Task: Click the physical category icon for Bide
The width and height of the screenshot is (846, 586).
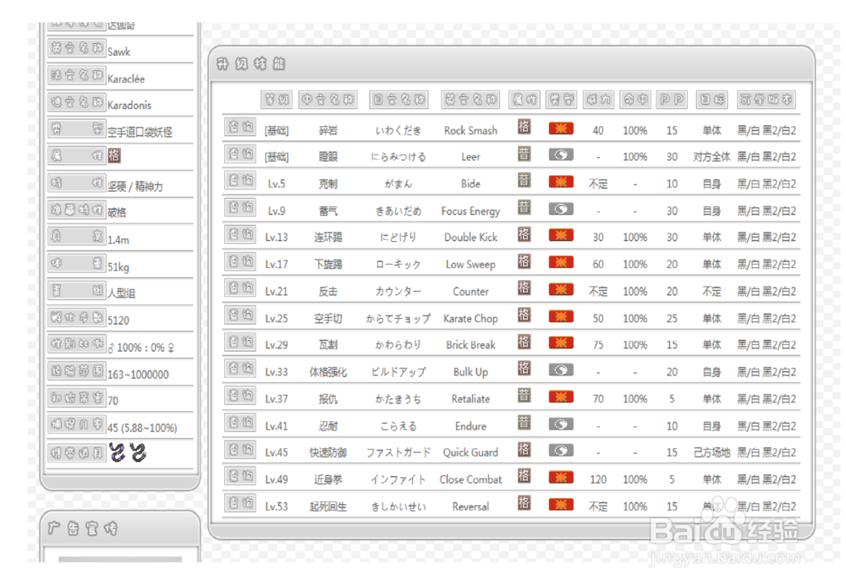Action: tap(561, 182)
